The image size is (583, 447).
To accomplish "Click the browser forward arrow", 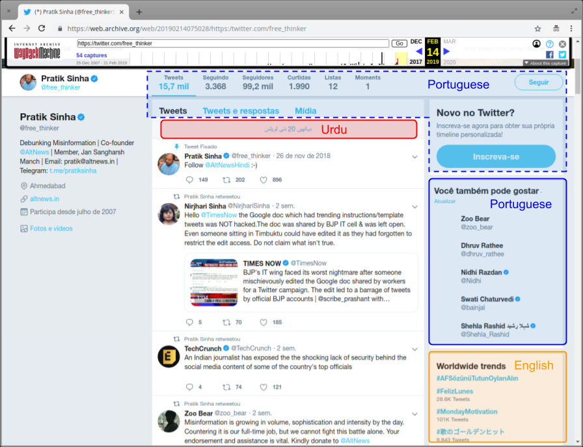I will [27, 28].
